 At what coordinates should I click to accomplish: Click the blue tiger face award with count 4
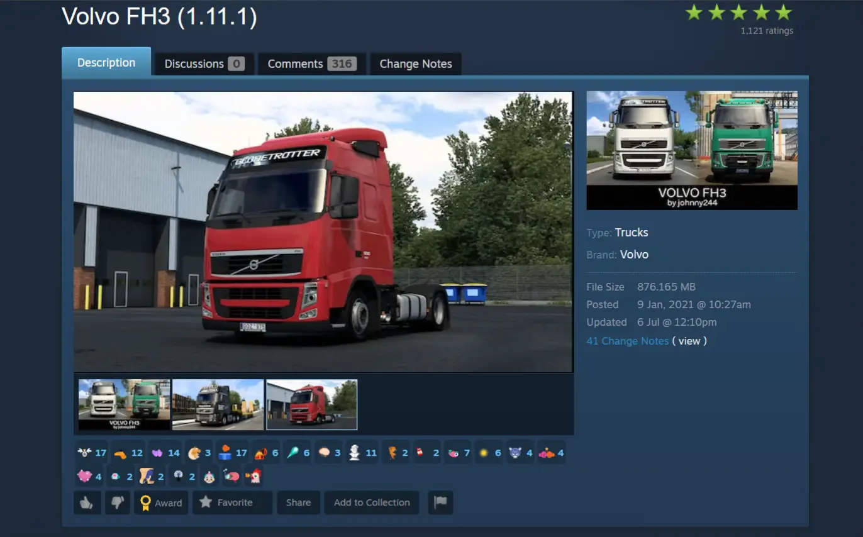coord(520,452)
